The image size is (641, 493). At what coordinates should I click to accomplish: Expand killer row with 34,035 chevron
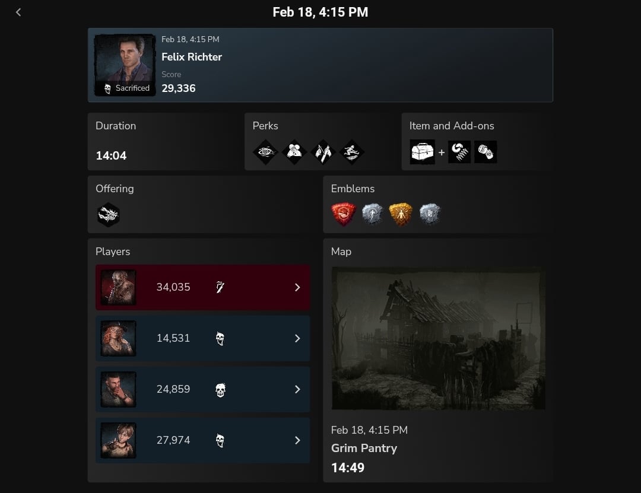click(x=297, y=287)
